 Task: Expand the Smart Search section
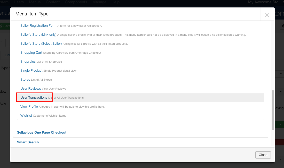(x=28, y=142)
